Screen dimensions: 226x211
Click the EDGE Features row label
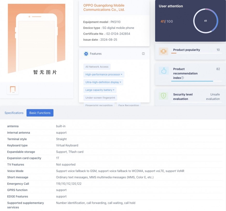(x=17, y=197)
